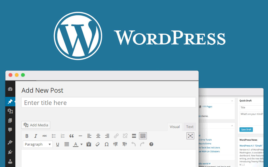Open the Comments section from the sidebar
The image size is (268, 167).
(x=10, y=129)
